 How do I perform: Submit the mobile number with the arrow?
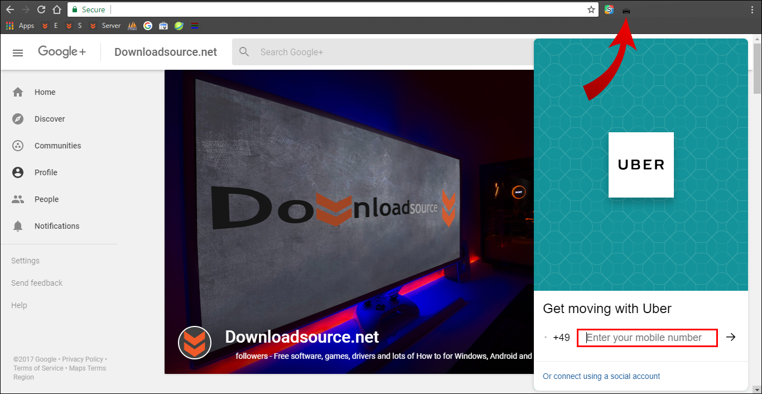click(731, 337)
